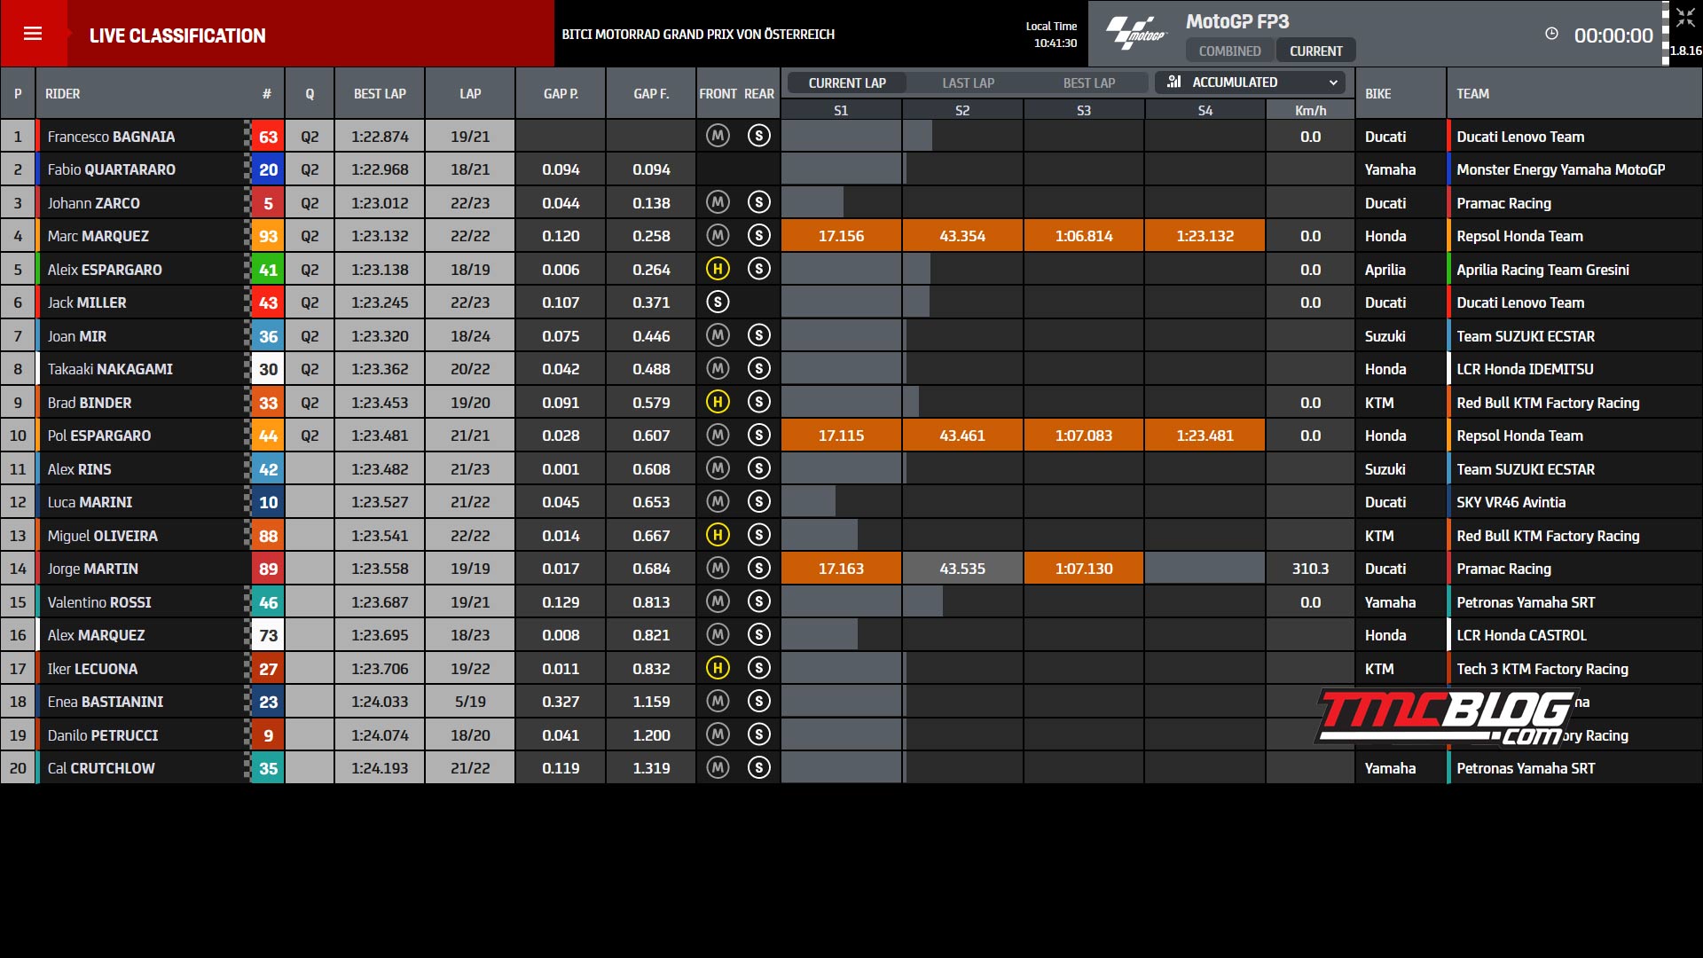Click Fabio QUARTARARO's name
Screen dimensions: 1703x958
[x=112, y=169]
